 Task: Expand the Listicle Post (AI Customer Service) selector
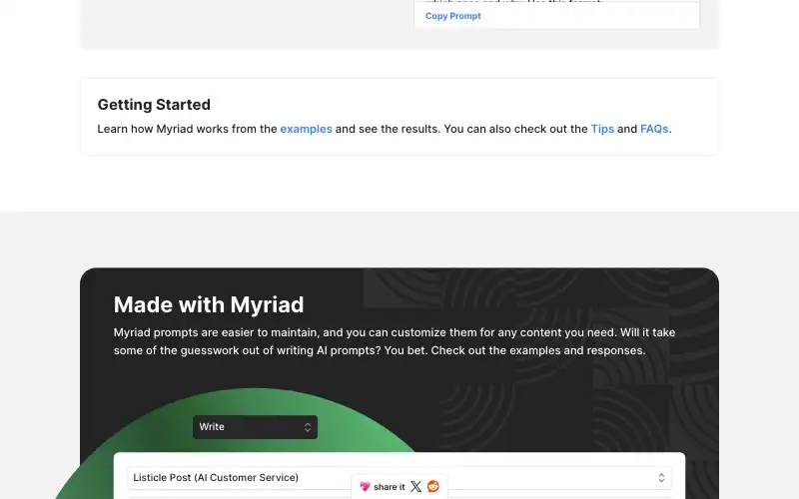399,478
